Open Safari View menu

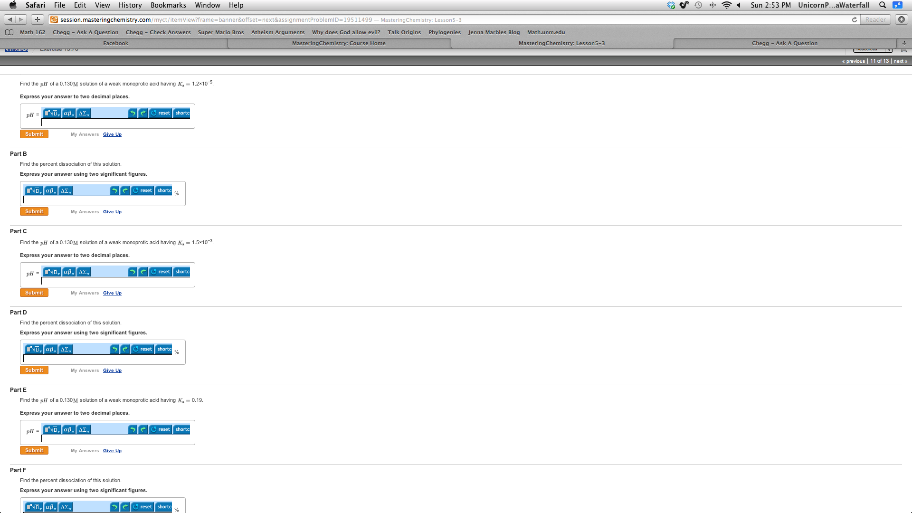pyautogui.click(x=102, y=5)
